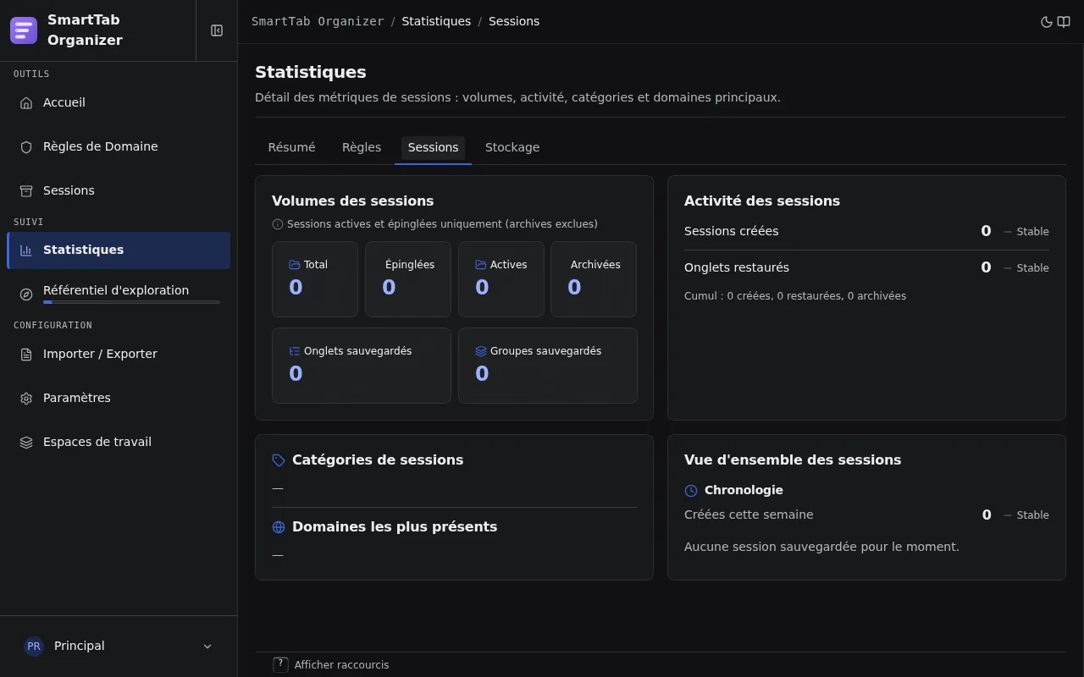Toggle dark mode with the moon icon
Image resolution: width=1084 pixels, height=677 pixels.
click(1047, 22)
